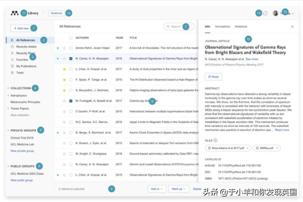Image resolution: width=303 pixels, height=202 pixels.
Task: Collapse the PRIVATE GROUPS section arrow
Action: tap(8, 131)
